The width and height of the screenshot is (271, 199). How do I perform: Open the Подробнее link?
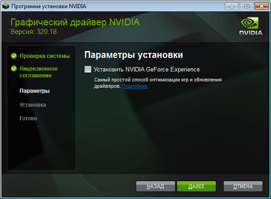pos(135,86)
